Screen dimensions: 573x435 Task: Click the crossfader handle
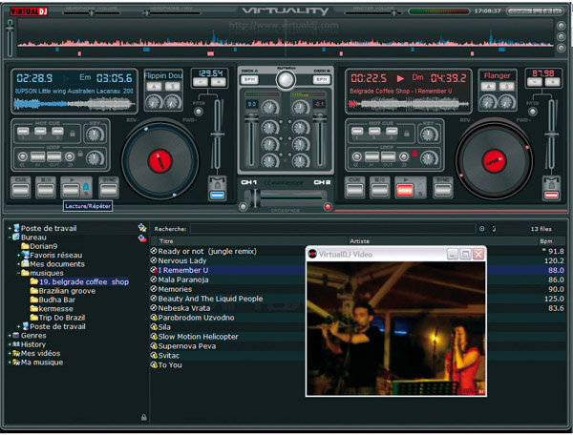pyautogui.click(x=256, y=198)
